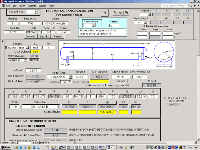Image resolution: width=200 pixels, height=150 pixels.
Task: Open the Material Category dropdown
Action: [26, 60]
